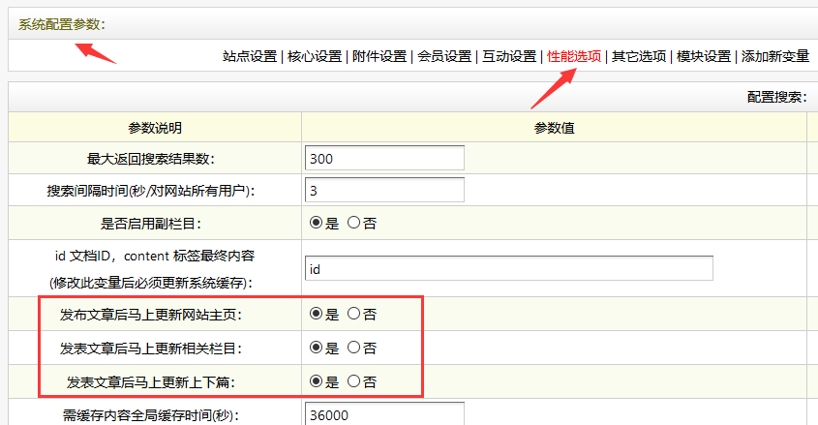The height and width of the screenshot is (425, 818).
Task: Click the highlighted 性能选项 tab
Action: [x=574, y=56]
